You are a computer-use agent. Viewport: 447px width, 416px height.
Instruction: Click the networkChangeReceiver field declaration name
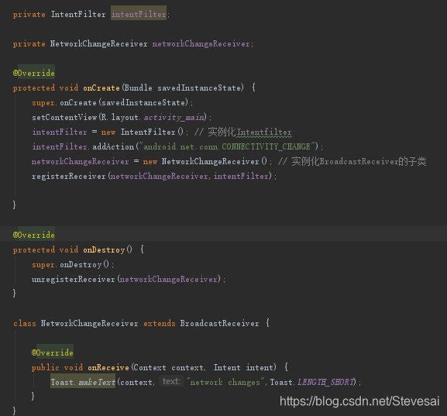(201, 43)
